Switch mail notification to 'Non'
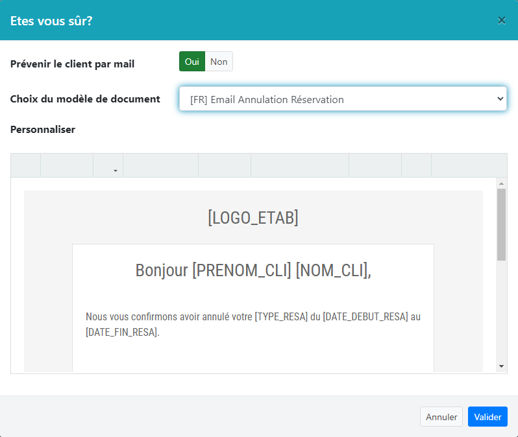 point(219,62)
